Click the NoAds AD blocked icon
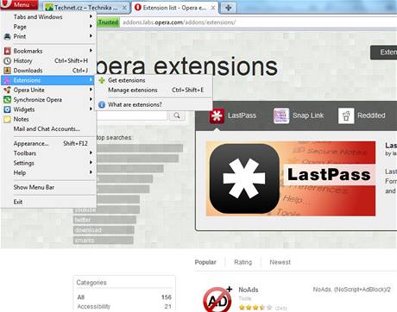 pyautogui.click(x=217, y=299)
